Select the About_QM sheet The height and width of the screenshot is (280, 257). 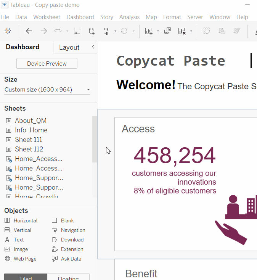31,121
